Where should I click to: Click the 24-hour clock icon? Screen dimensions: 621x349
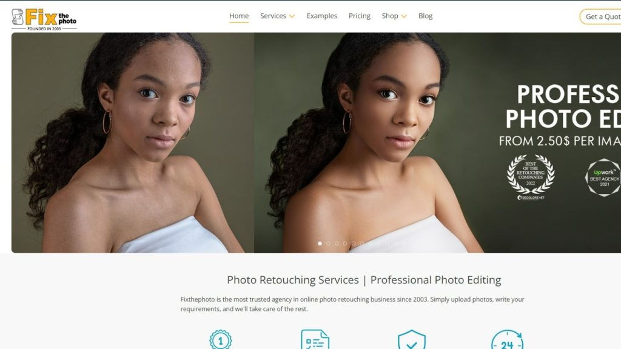[x=506, y=340]
